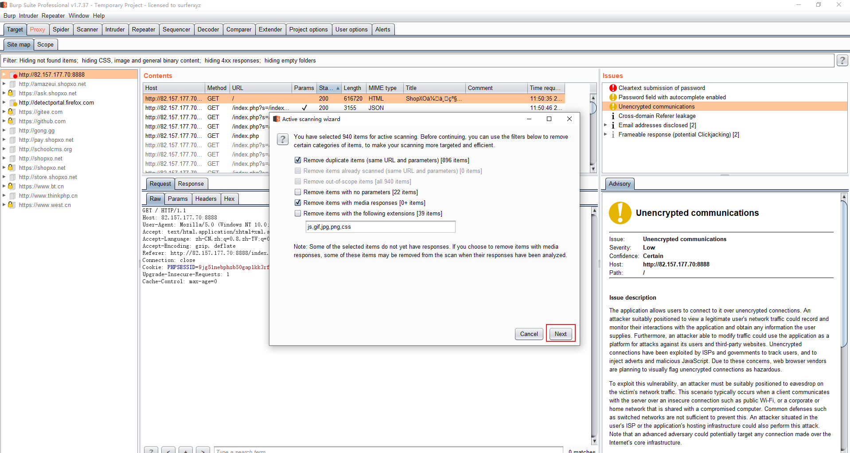Screen dimensions: 850x453
Task: Click the Burp logo in Active scanning wizard title
Action: [x=277, y=119]
